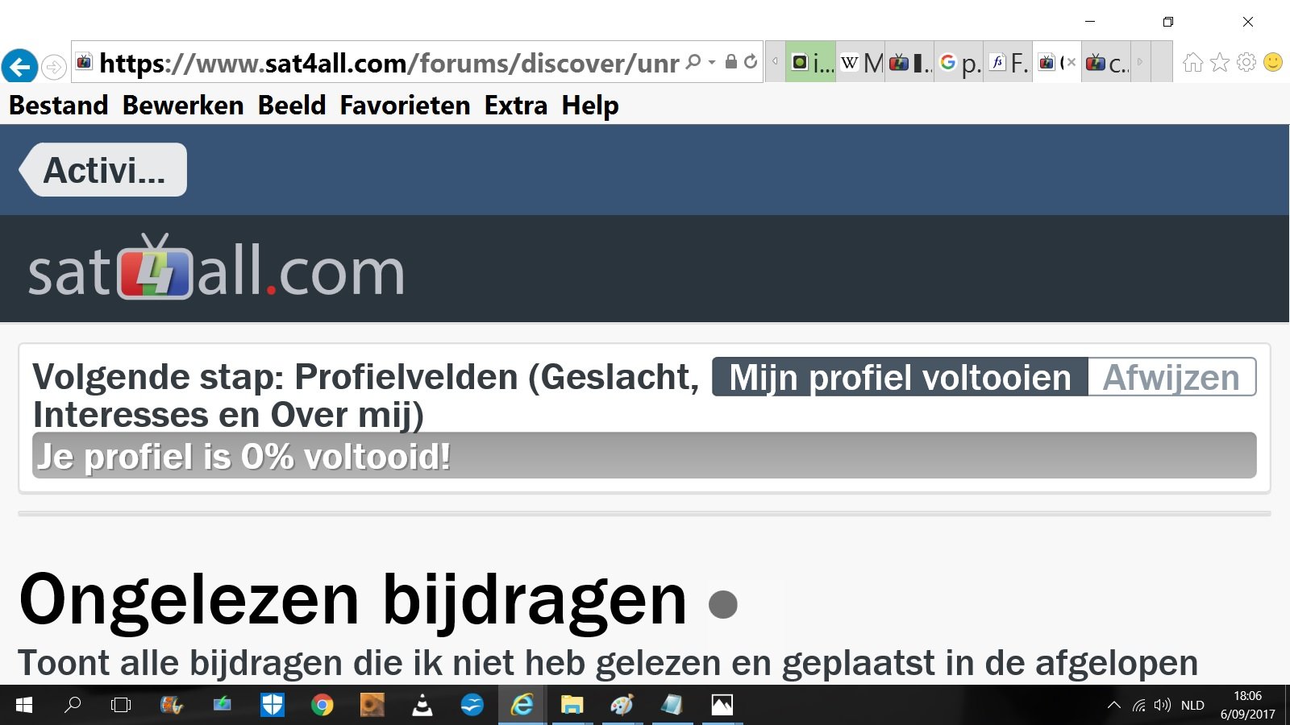Open browser Tools with the gear icon
Viewport: 1290px width, 725px height.
pos(1246,62)
